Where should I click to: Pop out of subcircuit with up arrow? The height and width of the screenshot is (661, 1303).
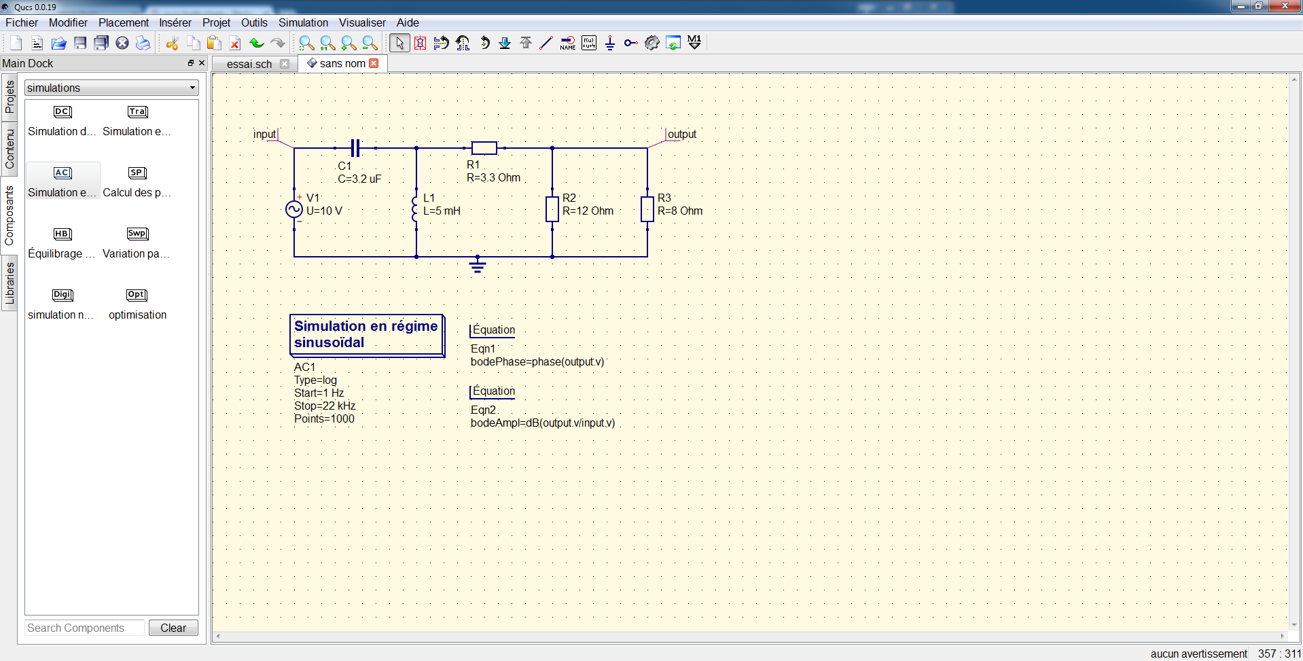coord(526,43)
